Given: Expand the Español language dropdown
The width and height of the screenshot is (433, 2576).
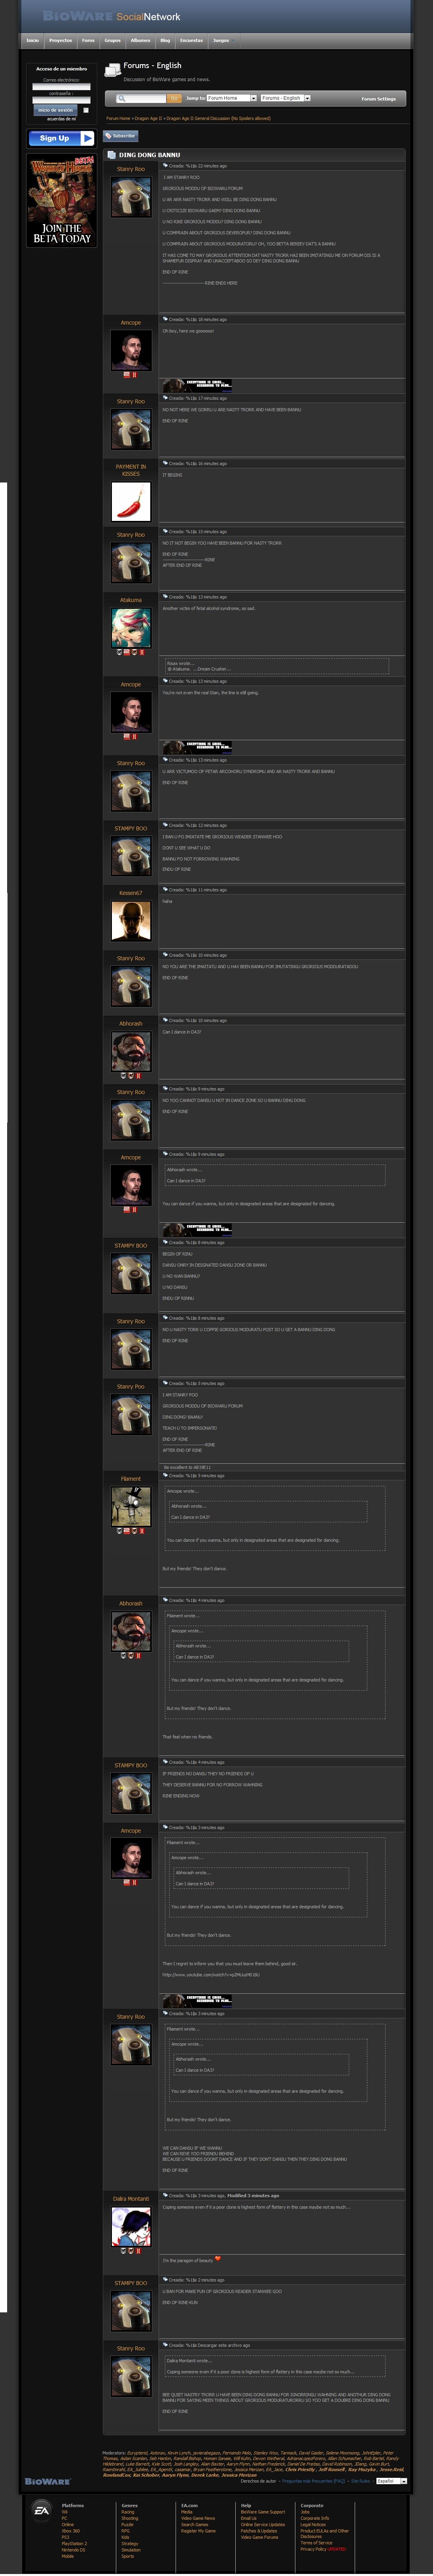Looking at the screenshot, I should (391, 2481).
